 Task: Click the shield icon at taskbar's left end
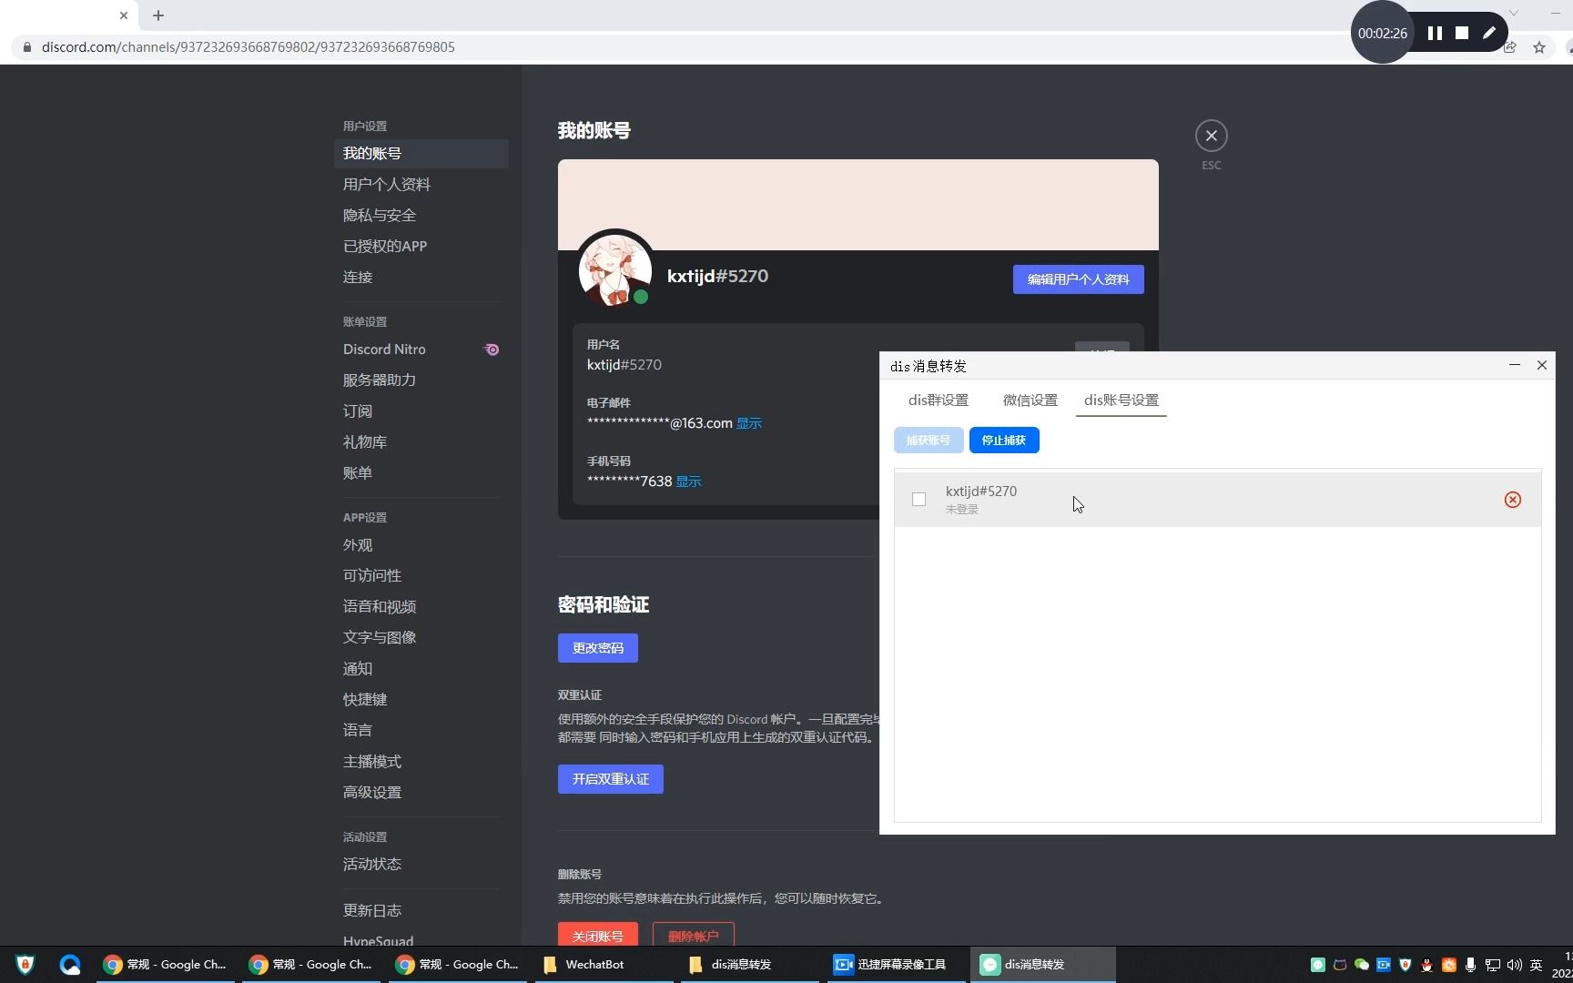pyautogui.click(x=25, y=965)
